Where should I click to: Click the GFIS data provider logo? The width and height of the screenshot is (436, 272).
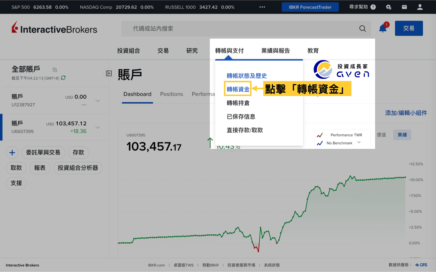point(421,265)
